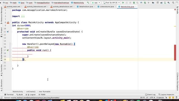Click the Search Everywhere magnifier icon
The width and height of the screenshot is (179, 101).
pyautogui.click(x=173, y=3)
